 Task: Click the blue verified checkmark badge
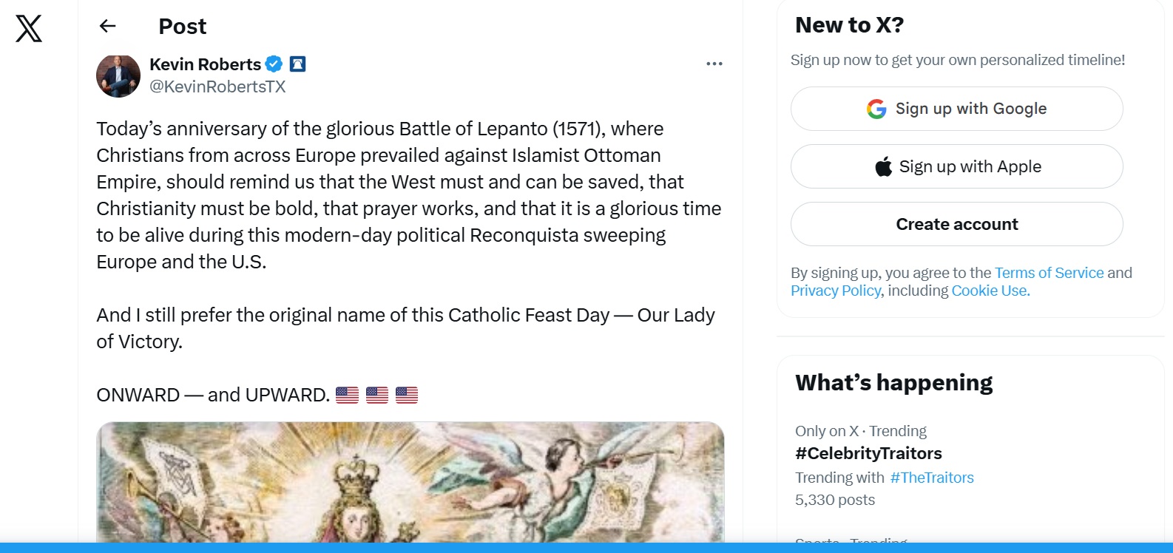click(274, 64)
